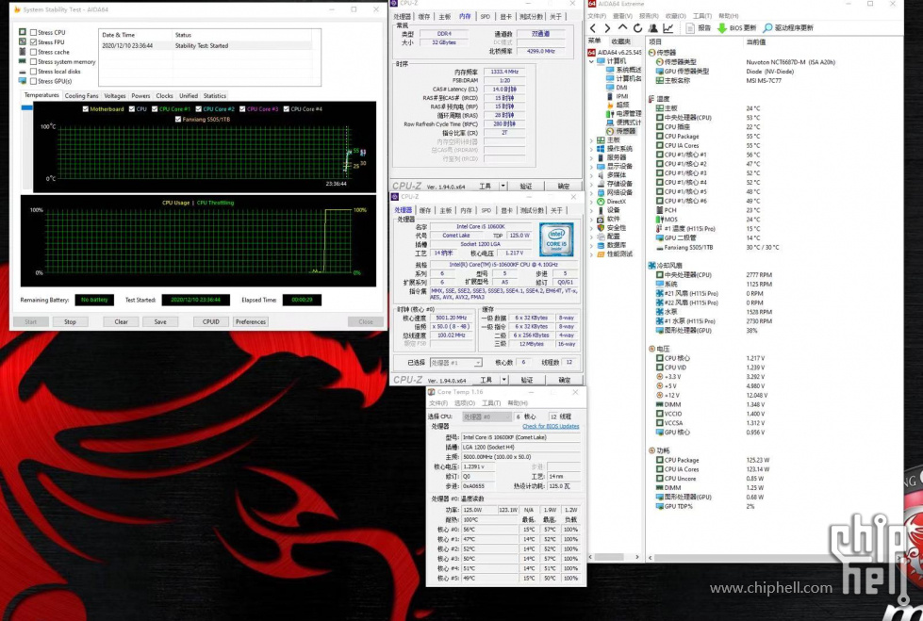Viewport: 923px width, 621px height.
Task: Expand the 配置 tree node
Action: (591, 236)
